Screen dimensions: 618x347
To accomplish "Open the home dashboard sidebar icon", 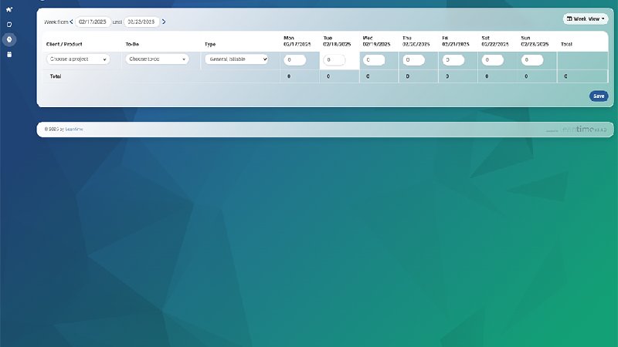I will 9,9.
